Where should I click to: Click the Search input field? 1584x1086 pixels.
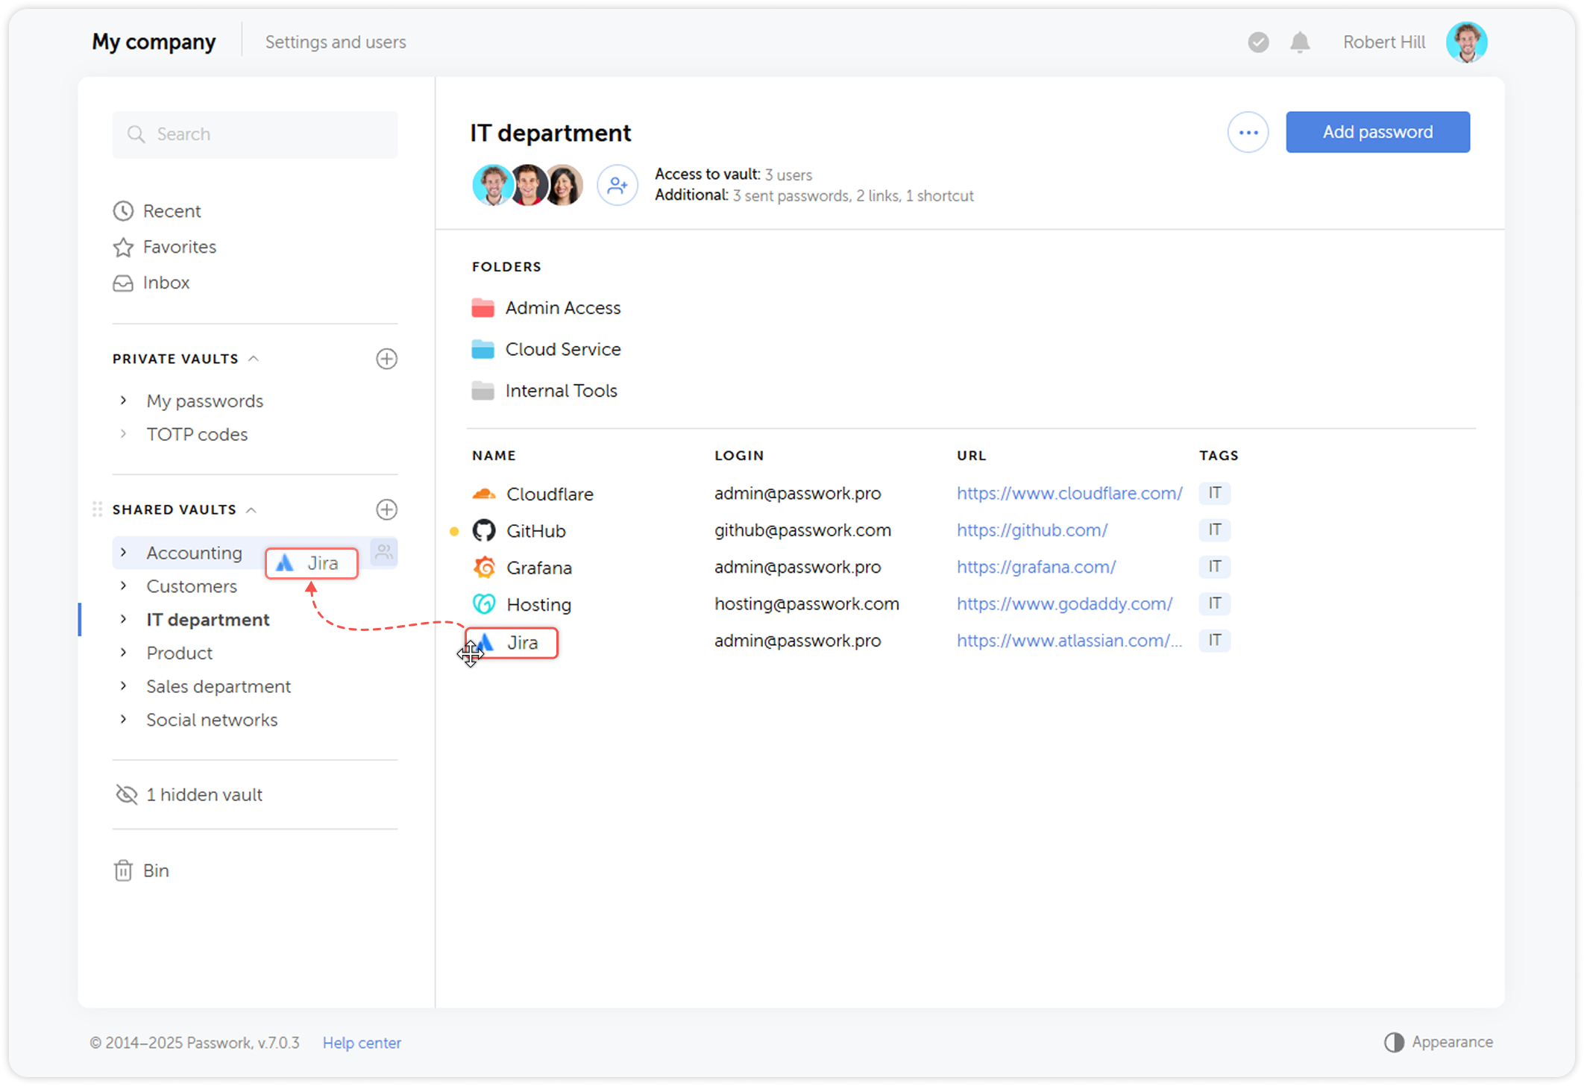click(255, 134)
